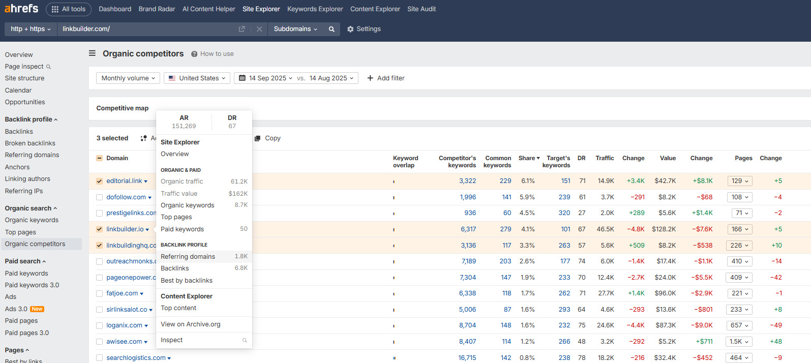
Task: Click the keyword overlap bar for editorial.link
Action: pyautogui.click(x=394, y=181)
